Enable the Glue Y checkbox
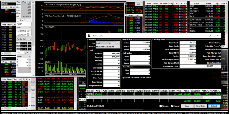Screen dimensions: 229x114 pyautogui.click(x=18, y=20)
